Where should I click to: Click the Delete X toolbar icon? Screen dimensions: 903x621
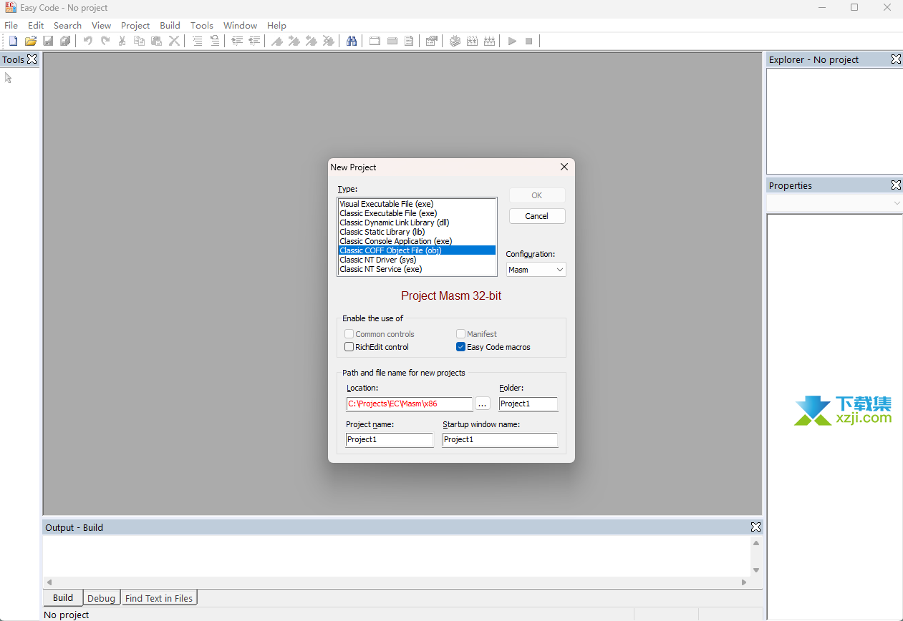(174, 41)
